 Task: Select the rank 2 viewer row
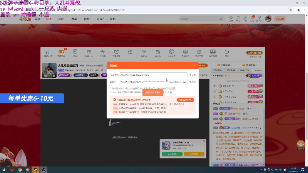click(238, 91)
